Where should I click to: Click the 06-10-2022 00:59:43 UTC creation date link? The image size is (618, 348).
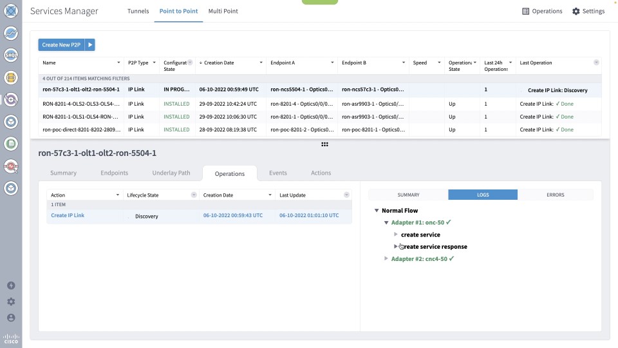[x=233, y=215]
